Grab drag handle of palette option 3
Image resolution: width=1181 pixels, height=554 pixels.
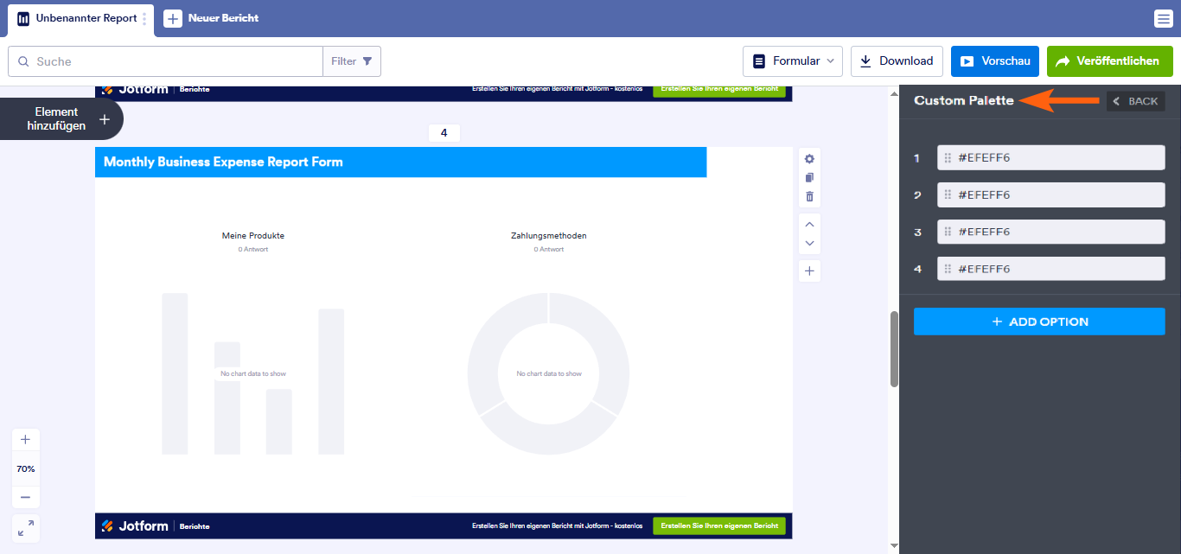point(948,232)
